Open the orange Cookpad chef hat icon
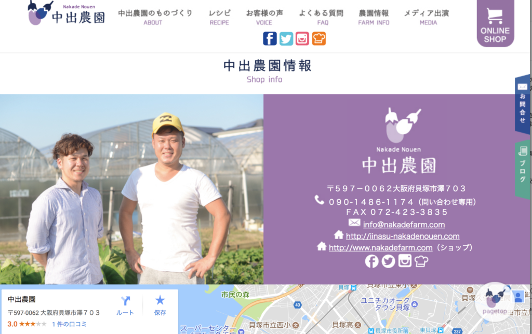The height and width of the screenshot is (334, 532). 319,38
